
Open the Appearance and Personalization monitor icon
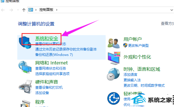pyautogui.click(x=114, y=58)
